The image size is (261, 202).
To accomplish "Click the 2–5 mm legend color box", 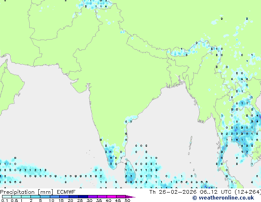I will 35,197.
